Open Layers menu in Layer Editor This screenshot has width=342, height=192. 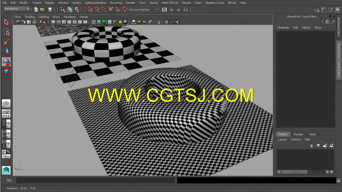282,140
